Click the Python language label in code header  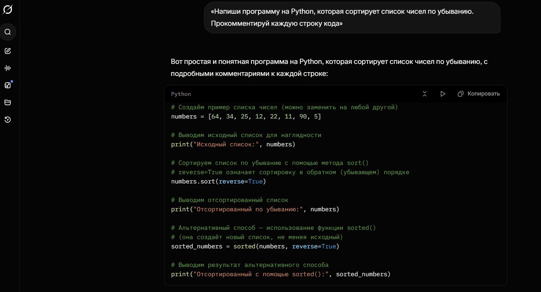pos(181,94)
